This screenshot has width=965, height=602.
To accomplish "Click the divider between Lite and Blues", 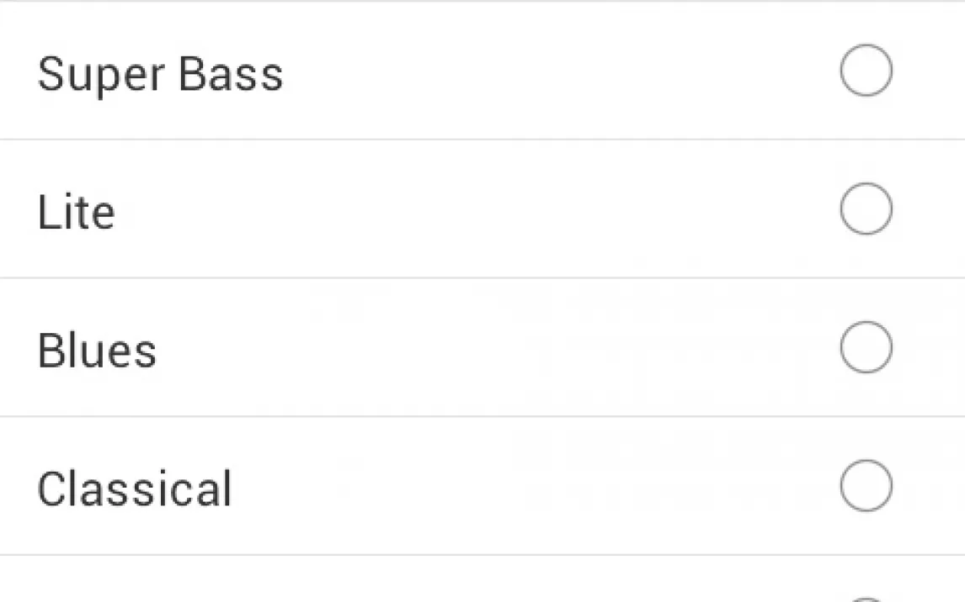I will pyautogui.click(x=482, y=277).
